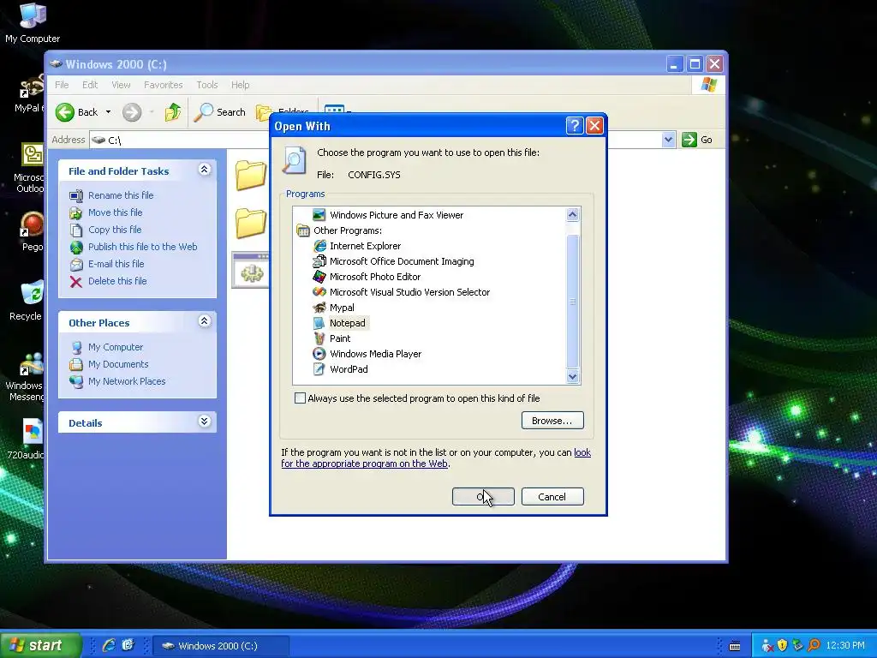Click Move this file task
The width and height of the screenshot is (877, 658).
coord(116,212)
